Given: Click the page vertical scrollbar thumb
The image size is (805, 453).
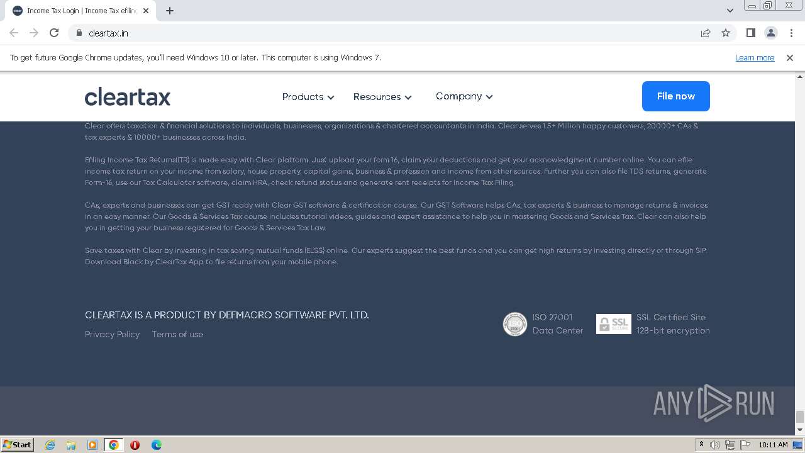Looking at the screenshot, I should [800, 417].
